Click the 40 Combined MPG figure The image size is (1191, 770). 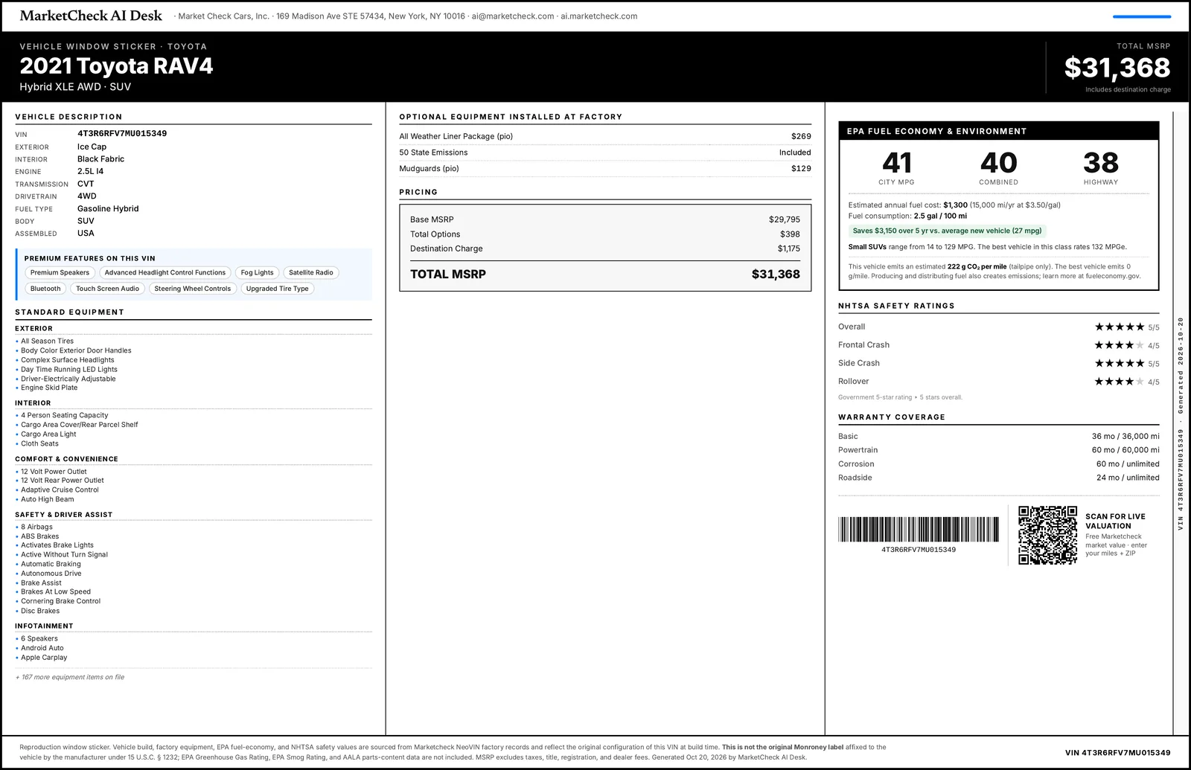(999, 163)
